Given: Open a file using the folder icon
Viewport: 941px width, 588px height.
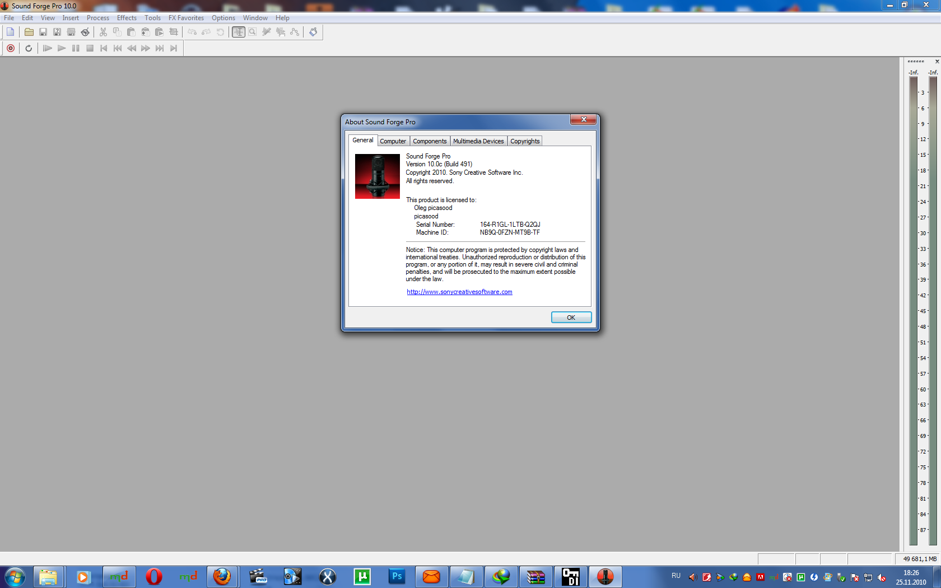Looking at the screenshot, I should click(29, 32).
